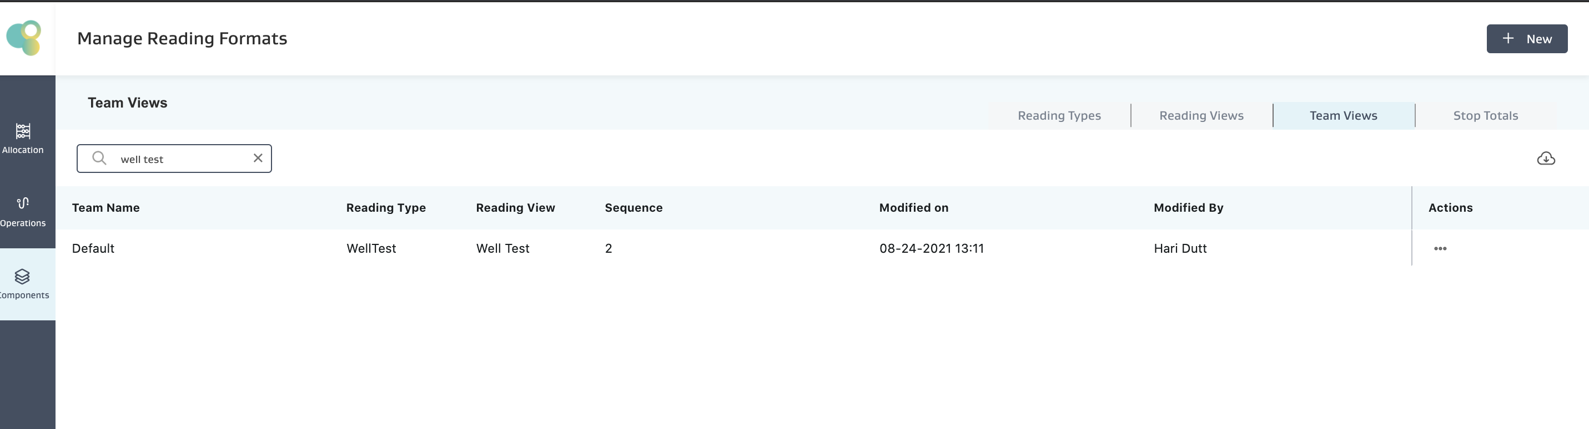Screen dimensions: 1589x429
Task: Click the cloud download icon
Action: click(1545, 159)
